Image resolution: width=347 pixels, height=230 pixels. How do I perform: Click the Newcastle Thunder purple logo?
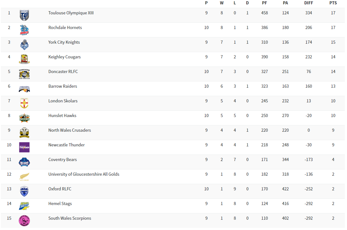[x=24, y=147]
